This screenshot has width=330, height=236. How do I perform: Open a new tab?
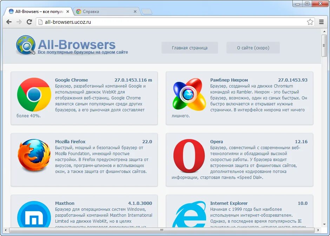point(147,12)
